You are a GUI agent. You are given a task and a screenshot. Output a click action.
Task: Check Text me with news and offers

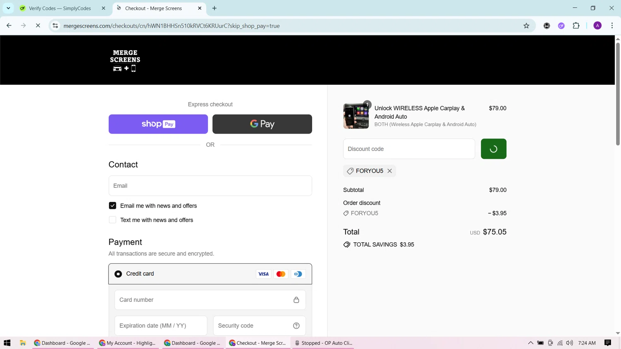(x=113, y=220)
